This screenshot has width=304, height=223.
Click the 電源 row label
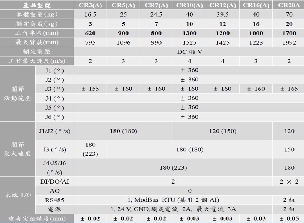pyautogui.click(x=54, y=209)
